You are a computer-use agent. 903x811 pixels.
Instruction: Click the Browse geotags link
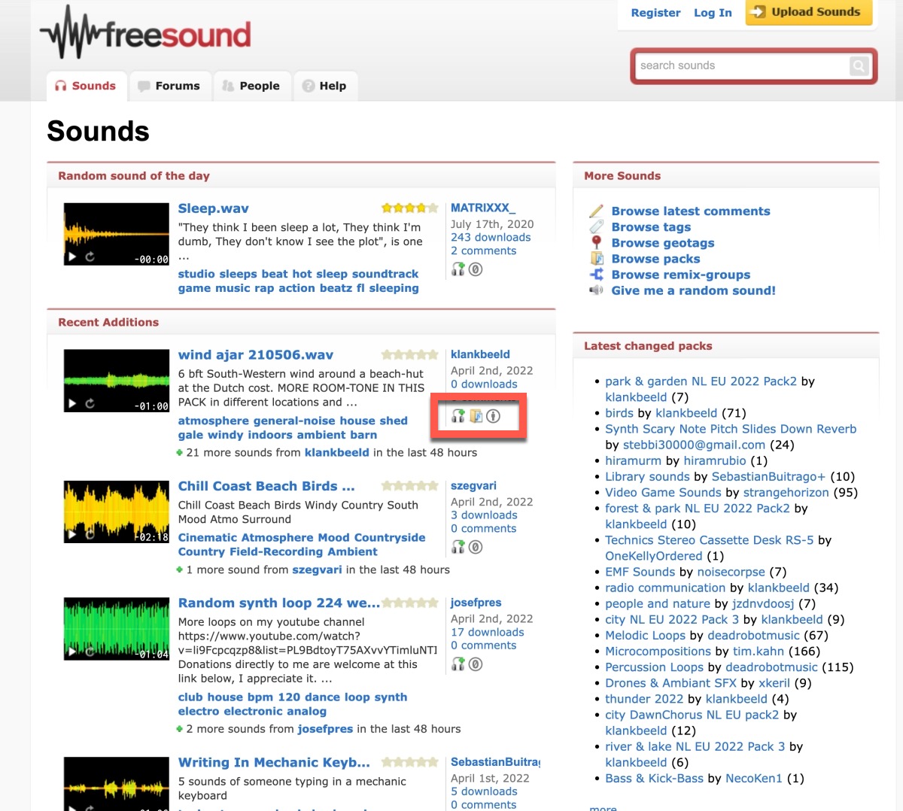click(x=662, y=243)
